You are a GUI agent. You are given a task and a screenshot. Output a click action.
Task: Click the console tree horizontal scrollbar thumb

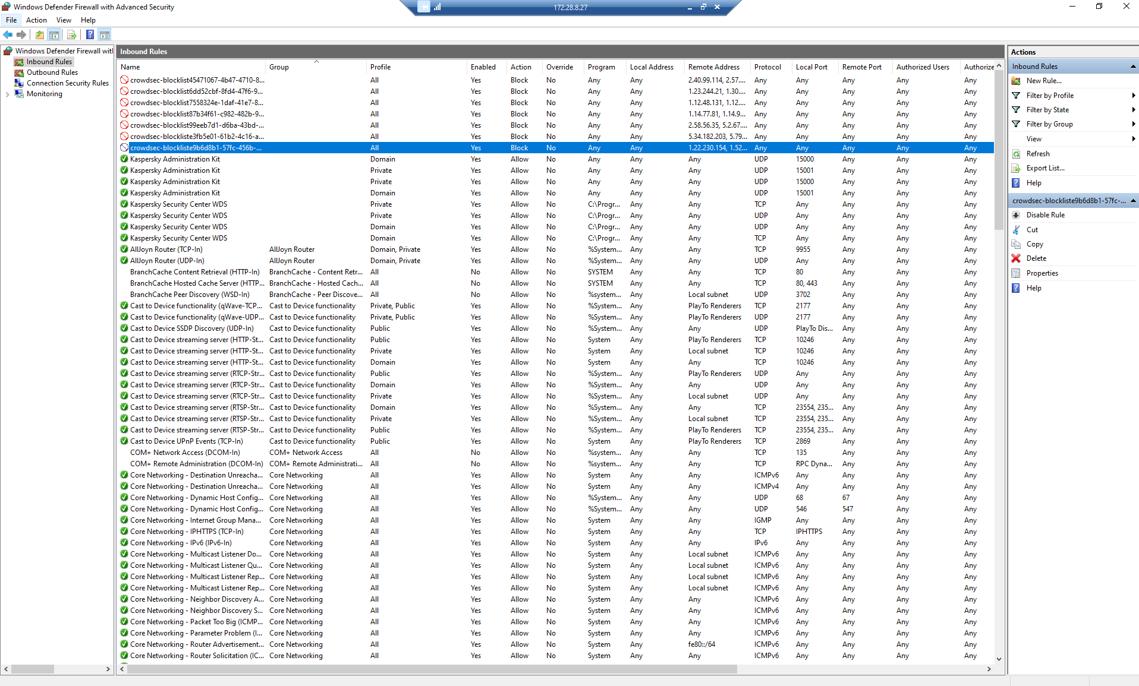point(33,669)
